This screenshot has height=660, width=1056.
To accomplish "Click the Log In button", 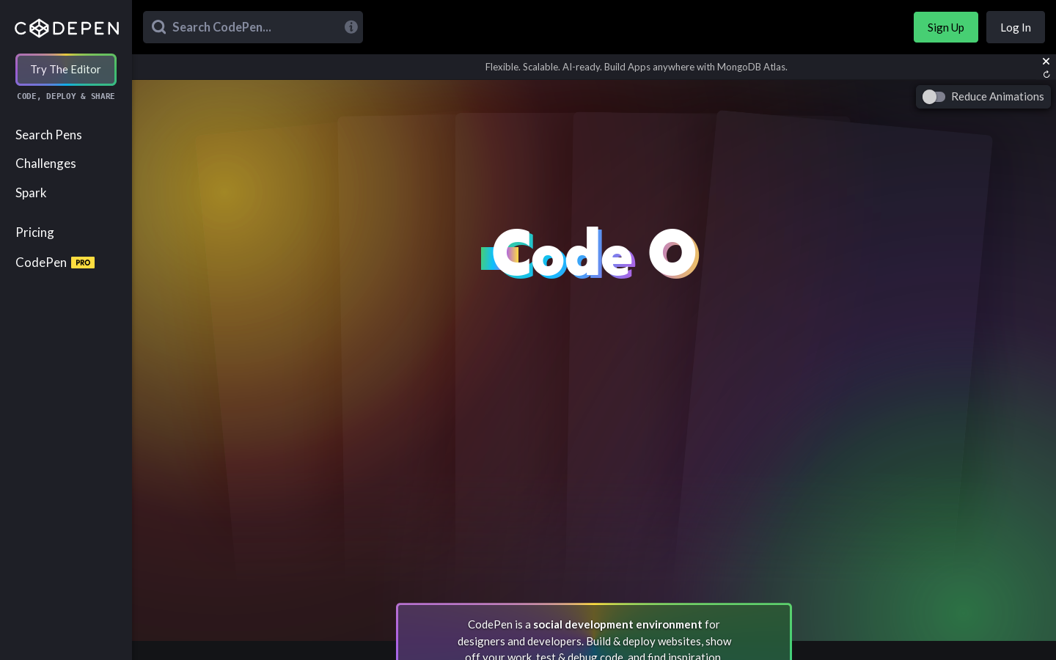I will point(1016,27).
